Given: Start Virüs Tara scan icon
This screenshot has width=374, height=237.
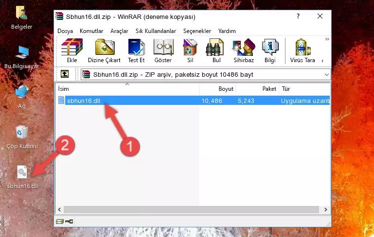Looking at the screenshot, I should point(303,47).
